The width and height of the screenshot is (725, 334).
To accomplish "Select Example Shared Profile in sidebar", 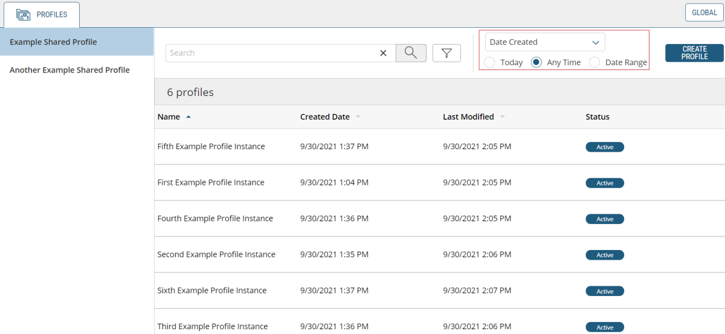I will coord(53,42).
